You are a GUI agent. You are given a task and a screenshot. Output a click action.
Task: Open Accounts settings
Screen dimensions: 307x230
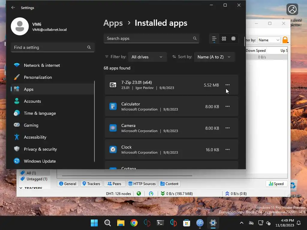pyautogui.click(x=52, y=101)
